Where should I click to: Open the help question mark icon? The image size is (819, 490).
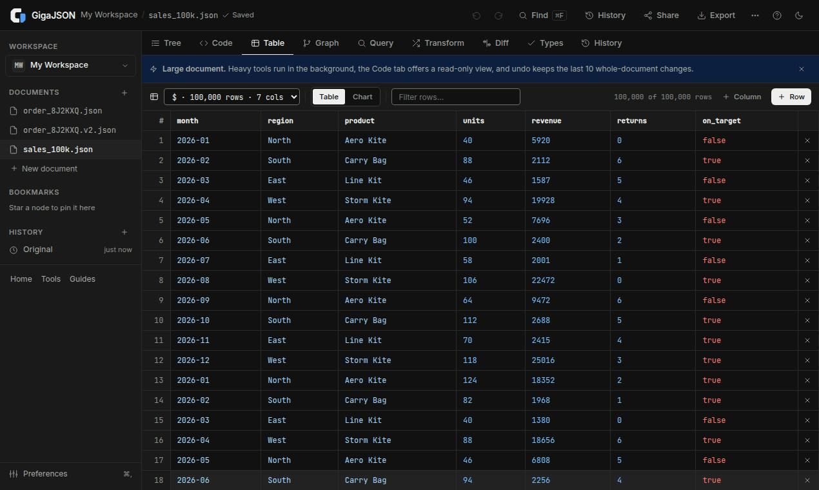click(x=777, y=15)
